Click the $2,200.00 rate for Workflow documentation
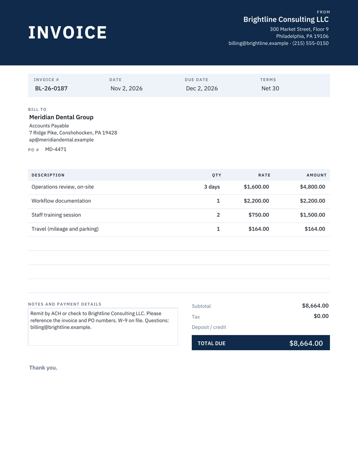The height and width of the screenshot is (463, 358). (x=256, y=201)
